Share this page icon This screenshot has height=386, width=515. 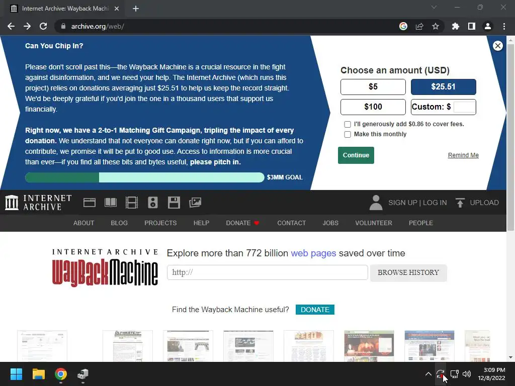[419, 26]
